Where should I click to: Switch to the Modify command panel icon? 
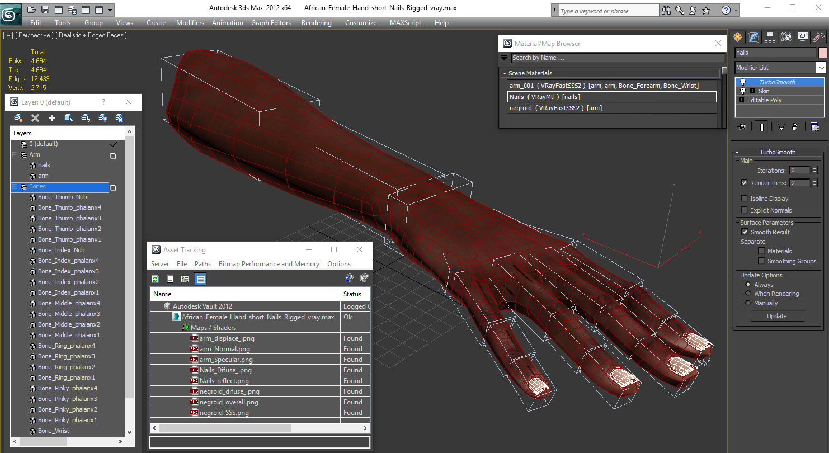(754, 37)
